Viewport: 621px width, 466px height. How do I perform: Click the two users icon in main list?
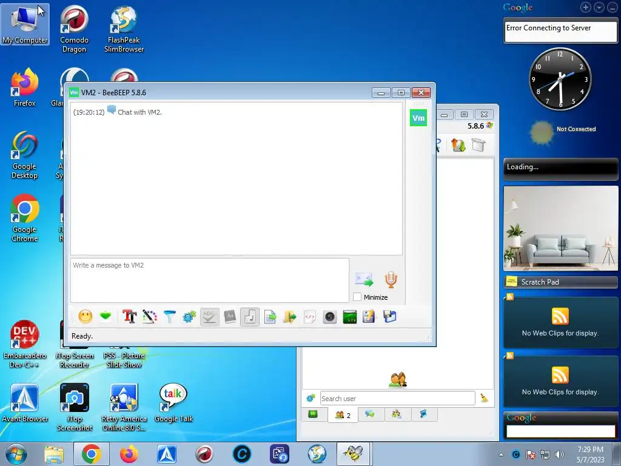click(398, 379)
